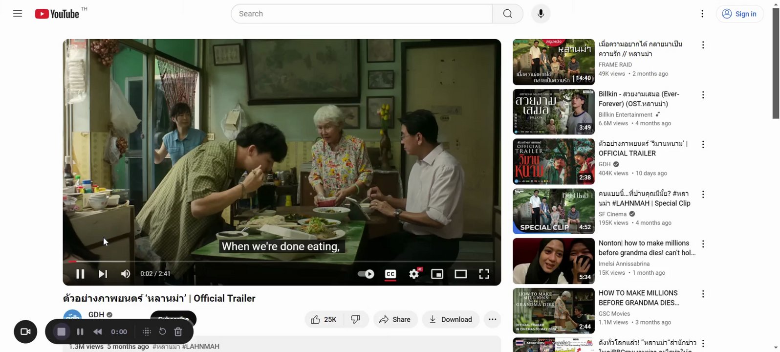The image size is (780, 352).
Task: Open player settings gear
Action: pos(414,274)
